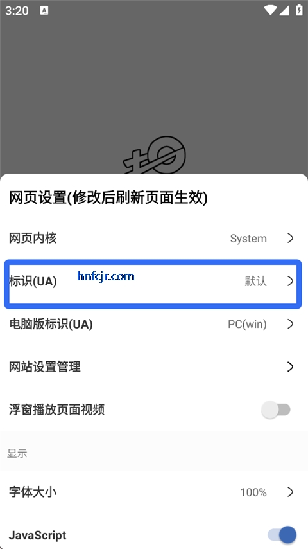The width and height of the screenshot is (308, 549).
Task: Select the 默认 value text
Action: pyautogui.click(x=255, y=281)
